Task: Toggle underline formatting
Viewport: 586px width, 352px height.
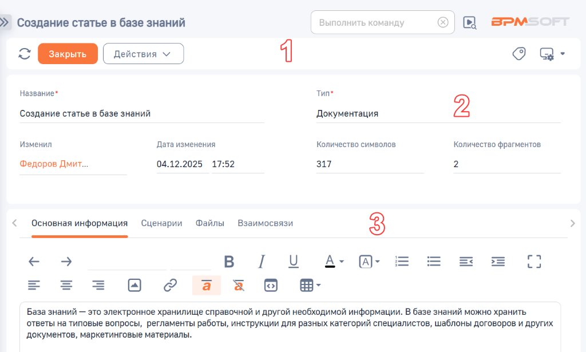Action: pos(294,262)
